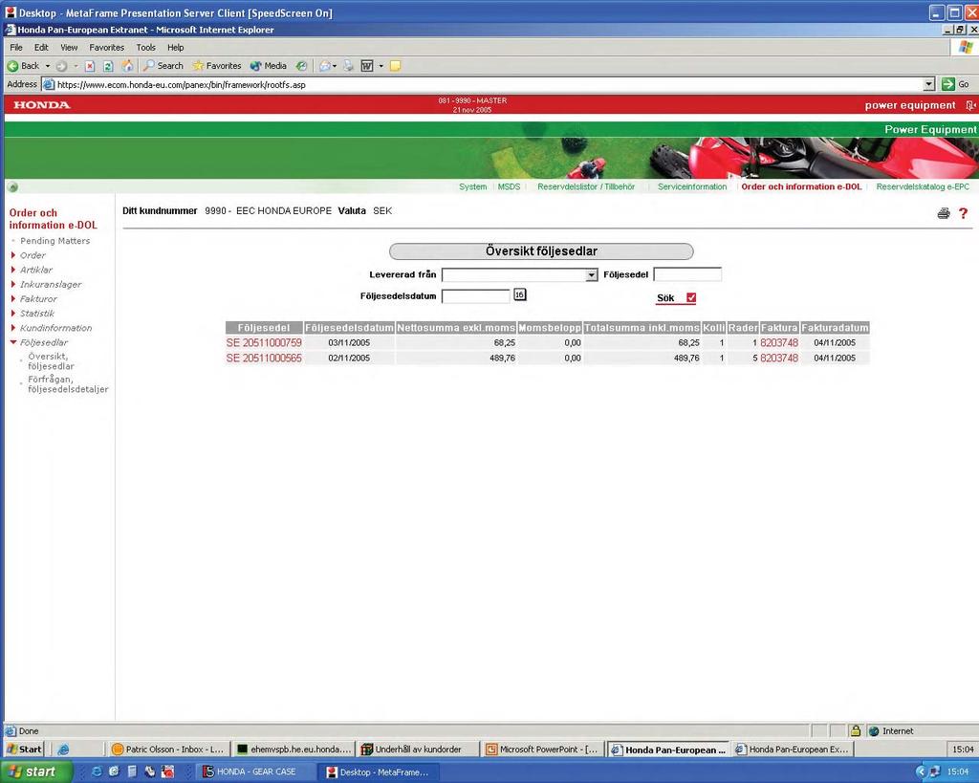The width and height of the screenshot is (979, 783).
Task: Open Reservdelslistor / Tillbehör tab
Action: tap(586, 186)
